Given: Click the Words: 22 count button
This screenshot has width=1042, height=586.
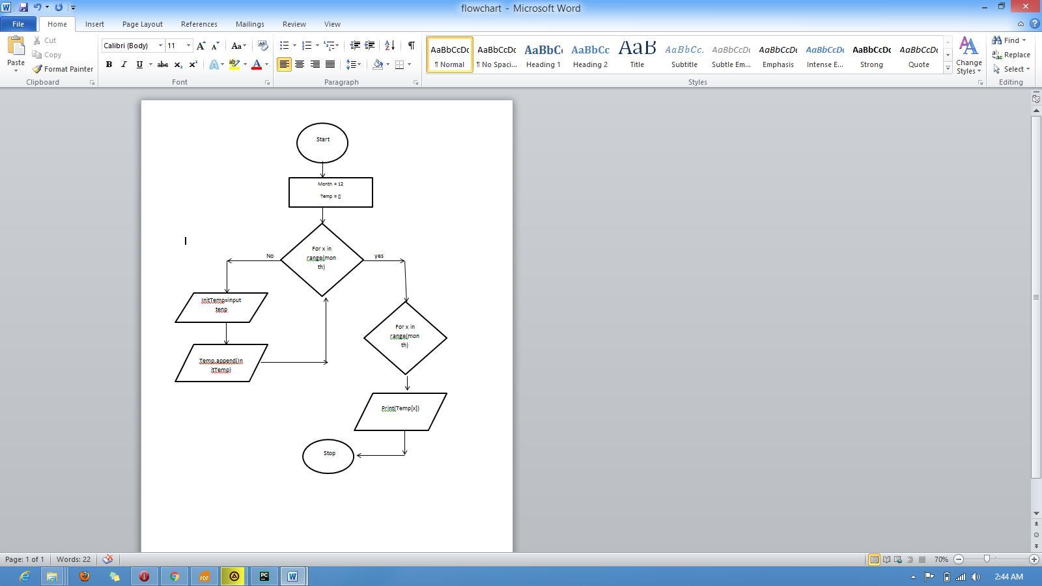Looking at the screenshot, I should point(74,559).
